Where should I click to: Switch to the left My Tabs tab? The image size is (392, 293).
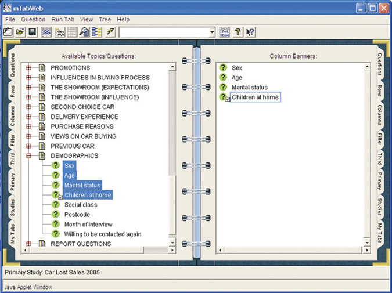pyautogui.click(x=12, y=234)
